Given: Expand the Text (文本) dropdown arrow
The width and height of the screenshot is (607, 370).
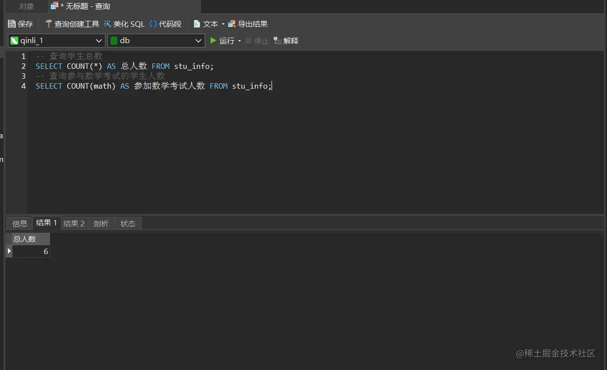Looking at the screenshot, I should tap(223, 24).
